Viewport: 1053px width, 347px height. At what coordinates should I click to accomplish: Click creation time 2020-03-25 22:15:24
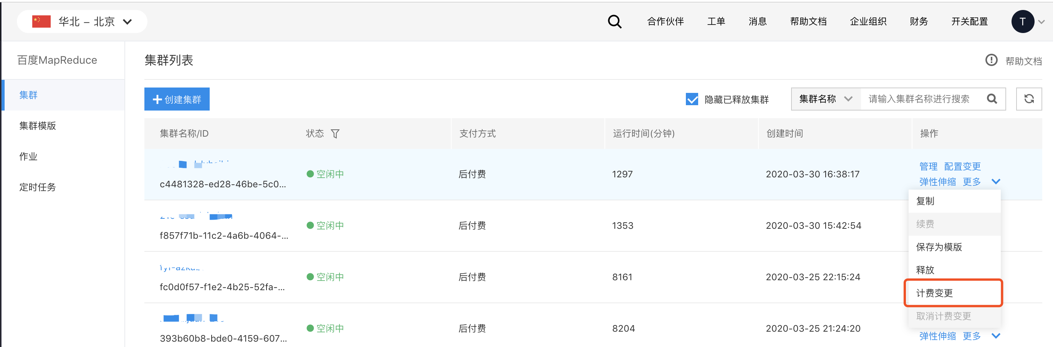tap(813, 277)
